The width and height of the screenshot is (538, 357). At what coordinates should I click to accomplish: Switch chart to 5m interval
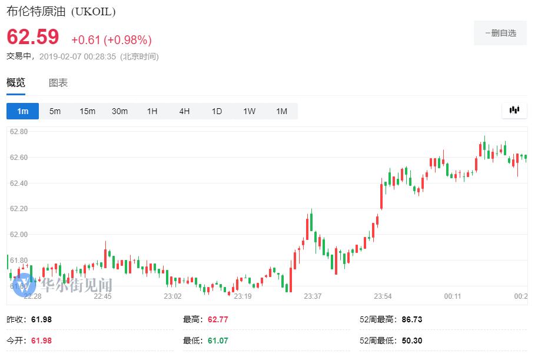(x=55, y=111)
